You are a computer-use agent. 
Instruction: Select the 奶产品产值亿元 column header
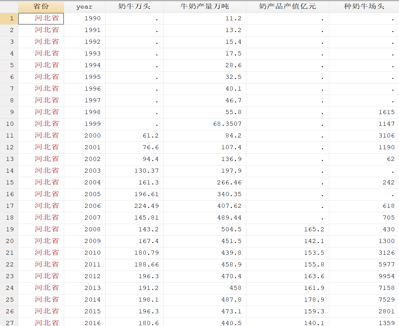coord(288,7)
